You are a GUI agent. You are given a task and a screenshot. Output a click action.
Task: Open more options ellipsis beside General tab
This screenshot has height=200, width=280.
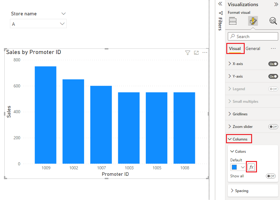pyautogui.click(x=273, y=48)
